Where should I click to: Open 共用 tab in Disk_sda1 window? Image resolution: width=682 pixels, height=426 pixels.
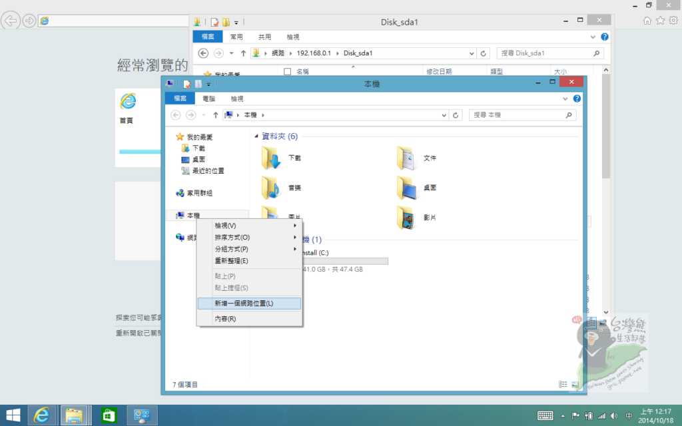click(x=264, y=37)
